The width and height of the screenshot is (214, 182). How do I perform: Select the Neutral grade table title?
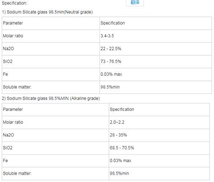[47, 12]
